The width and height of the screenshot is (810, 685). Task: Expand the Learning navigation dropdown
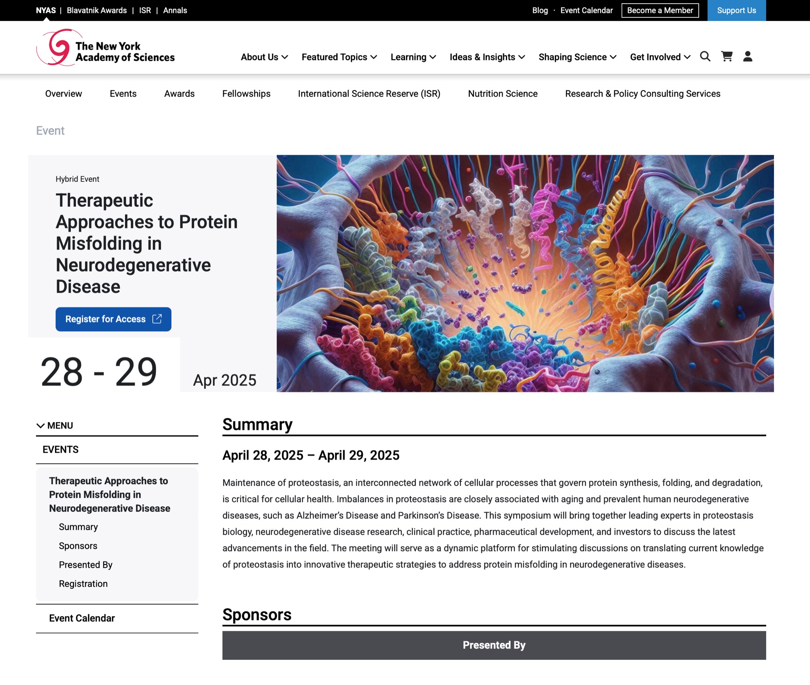tap(413, 57)
